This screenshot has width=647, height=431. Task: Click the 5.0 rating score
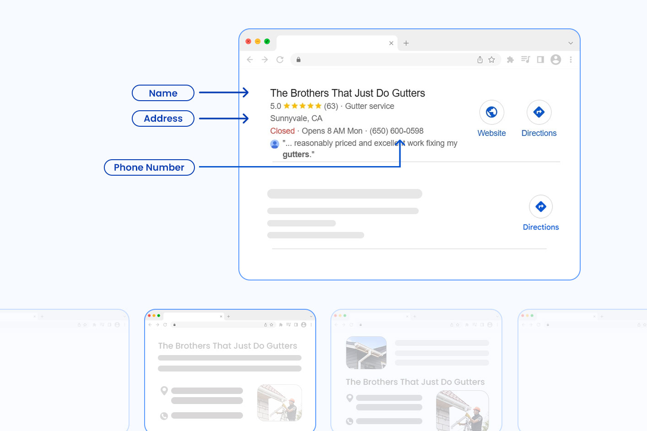coord(275,106)
